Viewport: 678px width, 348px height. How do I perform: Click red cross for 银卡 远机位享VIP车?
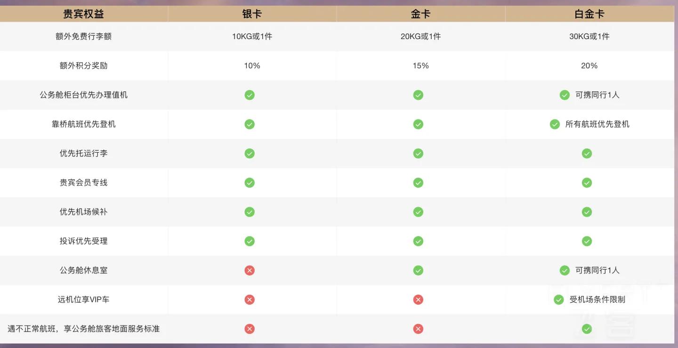tap(250, 299)
